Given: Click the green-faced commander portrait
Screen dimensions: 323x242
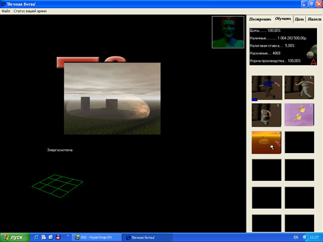Looking at the screenshot, I should click(x=228, y=32).
